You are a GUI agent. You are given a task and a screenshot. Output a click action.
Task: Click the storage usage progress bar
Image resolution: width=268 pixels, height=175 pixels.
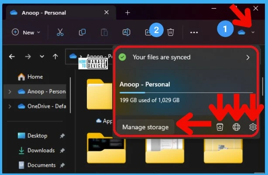pos(186,93)
